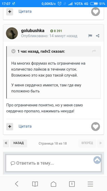Share golubushka's post via the share icon
This screenshot has width=107, height=191.
pyautogui.click(x=98, y=36)
